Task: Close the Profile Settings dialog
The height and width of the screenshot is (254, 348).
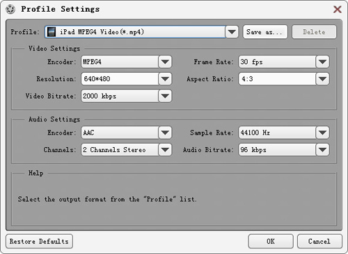Action: coord(338,9)
